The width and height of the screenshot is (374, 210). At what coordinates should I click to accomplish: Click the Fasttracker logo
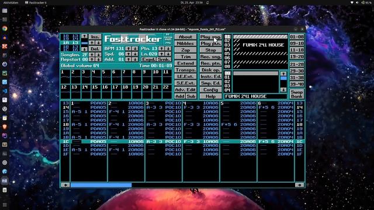[x=133, y=39]
